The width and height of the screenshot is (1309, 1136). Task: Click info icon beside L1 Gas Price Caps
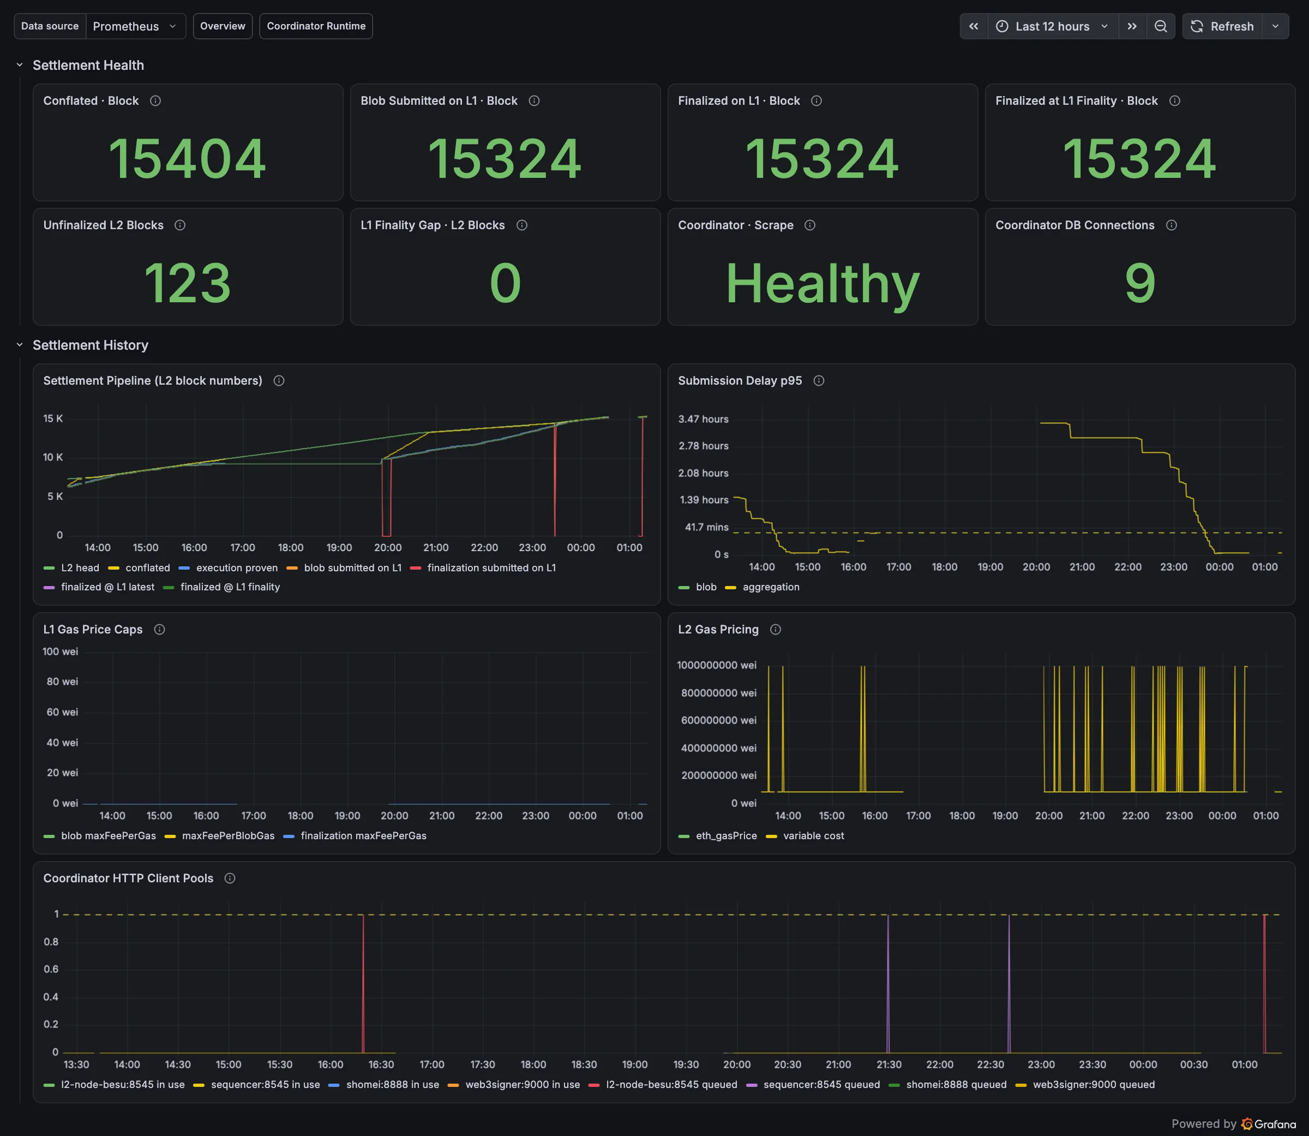pos(160,630)
